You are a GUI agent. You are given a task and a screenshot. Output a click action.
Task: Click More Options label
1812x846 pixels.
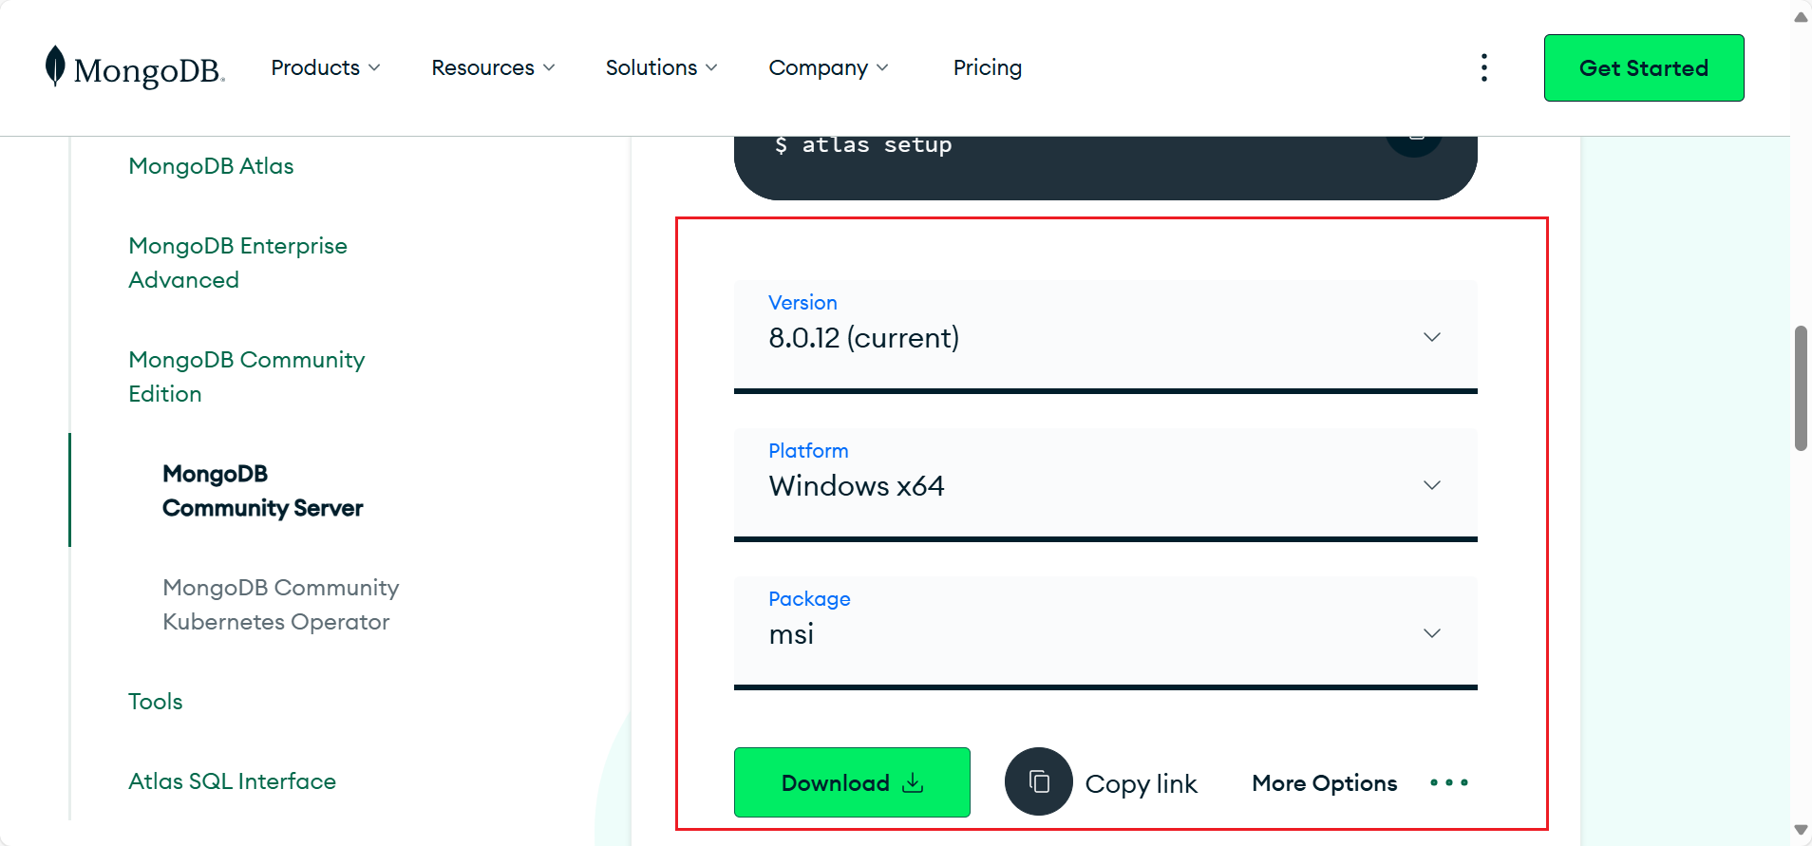pos(1324,782)
